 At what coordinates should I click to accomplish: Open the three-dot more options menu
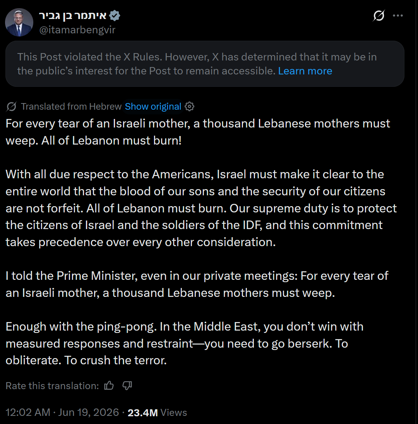pos(398,16)
